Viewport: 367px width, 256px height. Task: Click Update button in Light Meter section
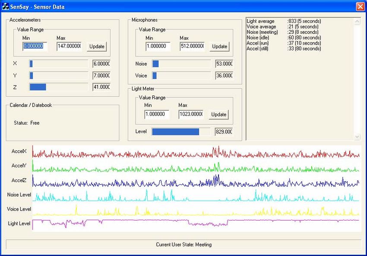click(218, 115)
